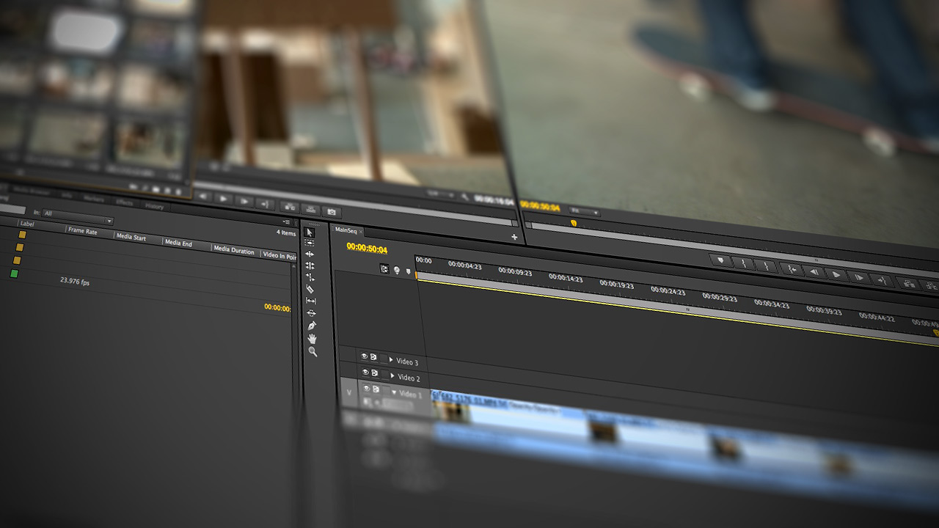Select the Track Select tool

(x=310, y=243)
